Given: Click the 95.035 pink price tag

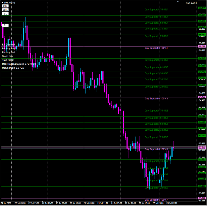Looking at the screenshot, I should [x=202, y=47].
